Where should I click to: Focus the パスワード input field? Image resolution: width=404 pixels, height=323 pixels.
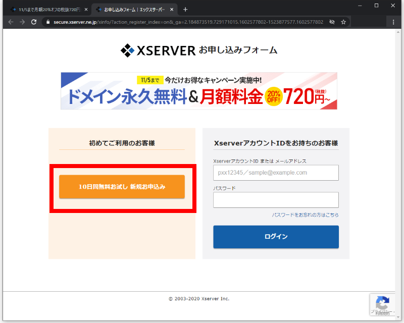click(x=276, y=200)
